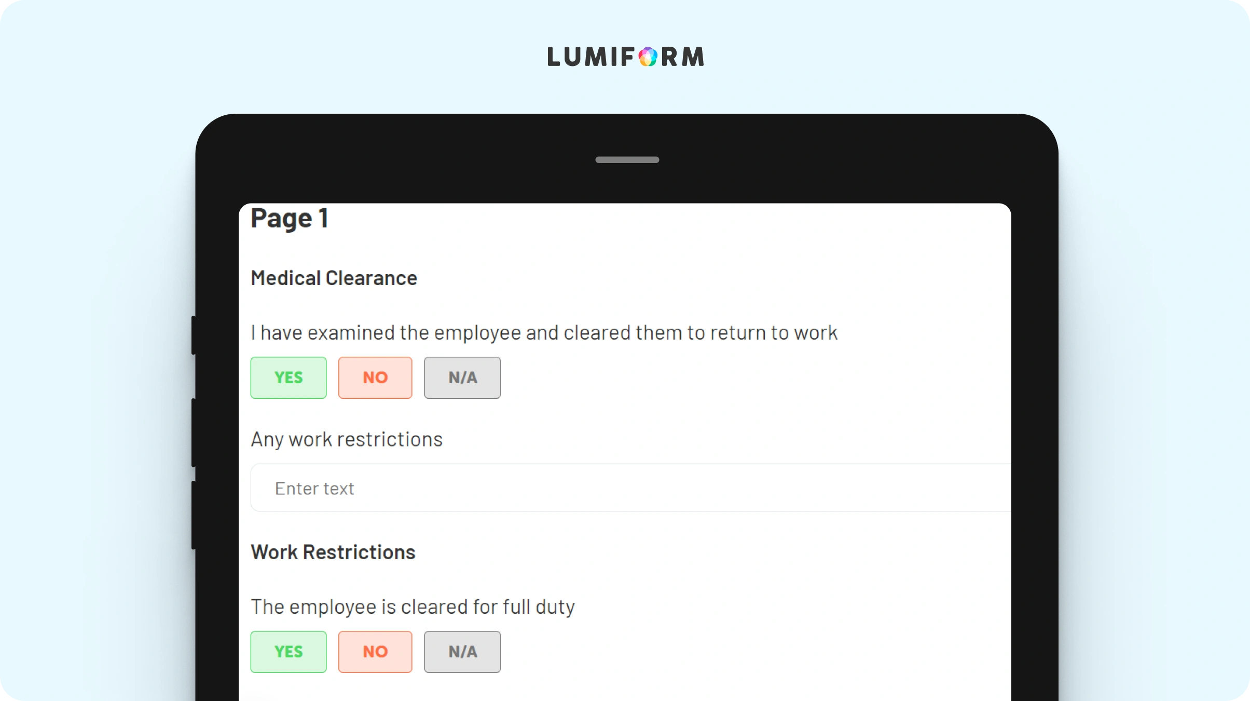Choose N/A for cleared for full duty

(462, 652)
